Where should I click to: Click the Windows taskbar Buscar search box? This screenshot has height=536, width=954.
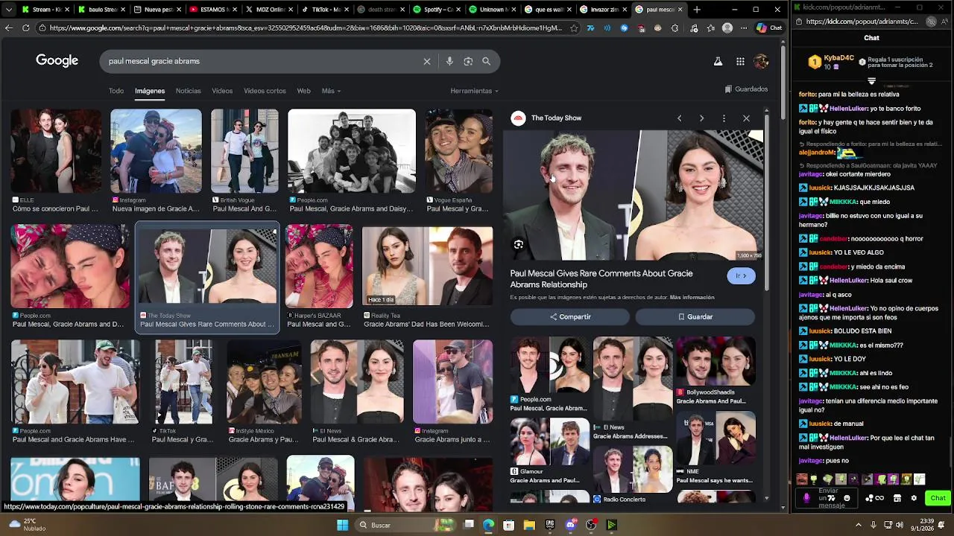coord(405,525)
